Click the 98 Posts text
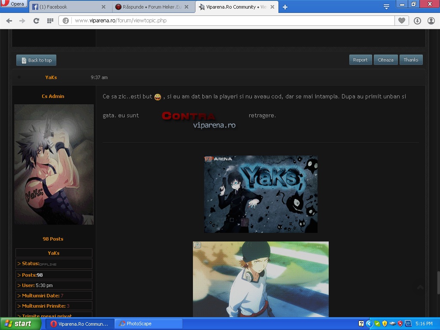The width and height of the screenshot is (440, 330). tap(53, 239)
